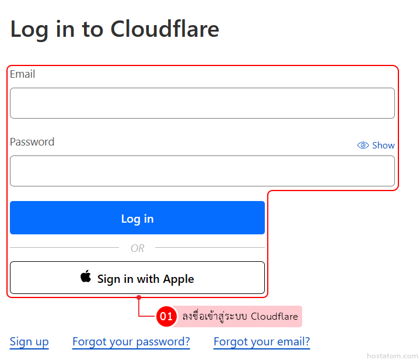Click the Thai annotation label mentioning Cloudflare
This screenshot has height=360, width=420.
coord(240,317)
